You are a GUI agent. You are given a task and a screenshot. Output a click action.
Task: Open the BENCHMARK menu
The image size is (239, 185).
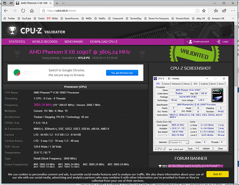click(74, 42)
